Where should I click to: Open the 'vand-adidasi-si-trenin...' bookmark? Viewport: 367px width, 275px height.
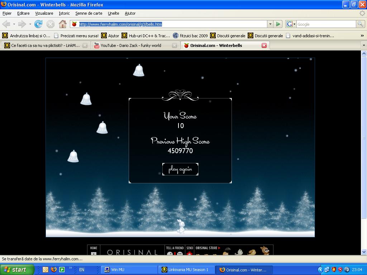310,36
